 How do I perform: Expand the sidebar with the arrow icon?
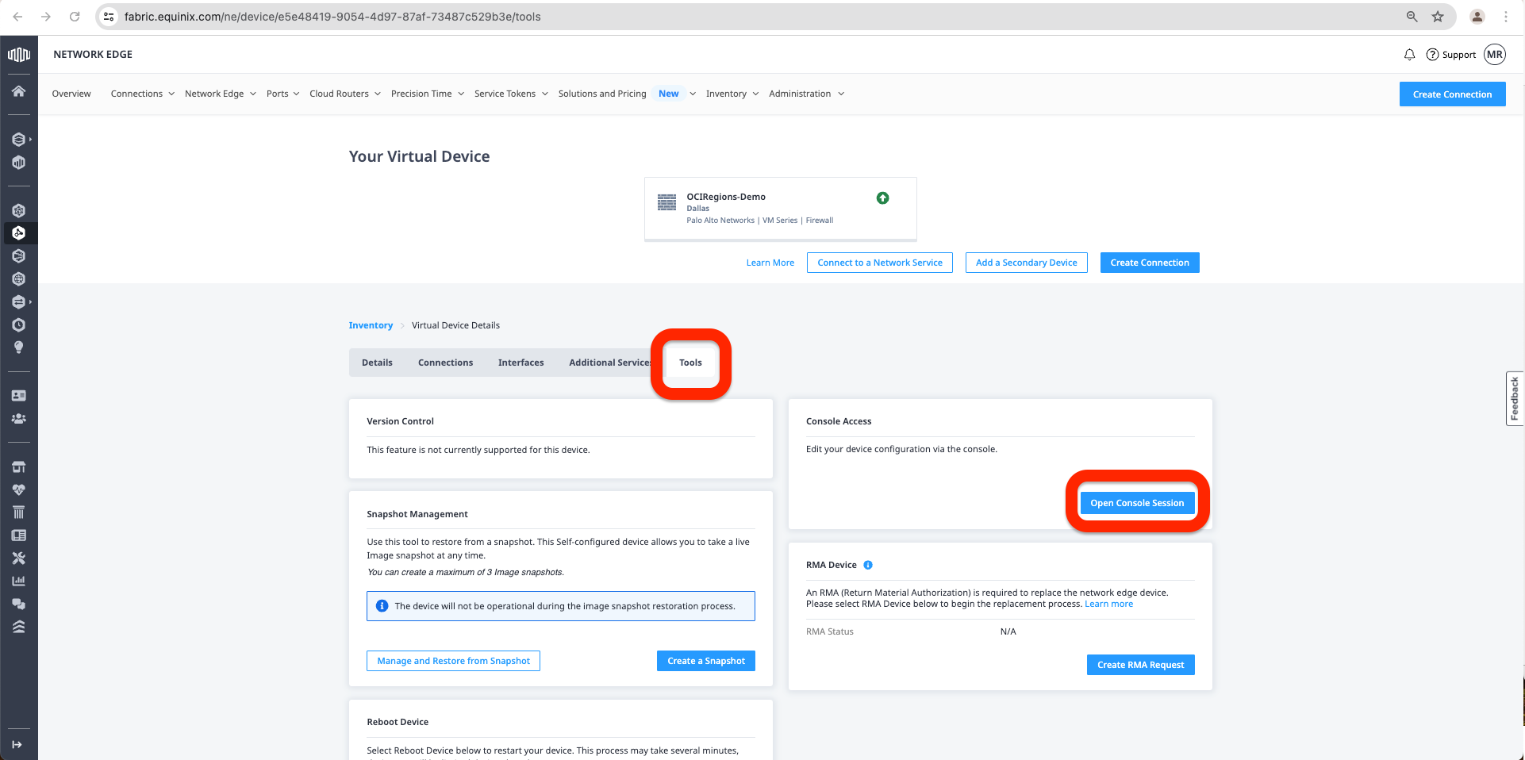click(17, 745)
